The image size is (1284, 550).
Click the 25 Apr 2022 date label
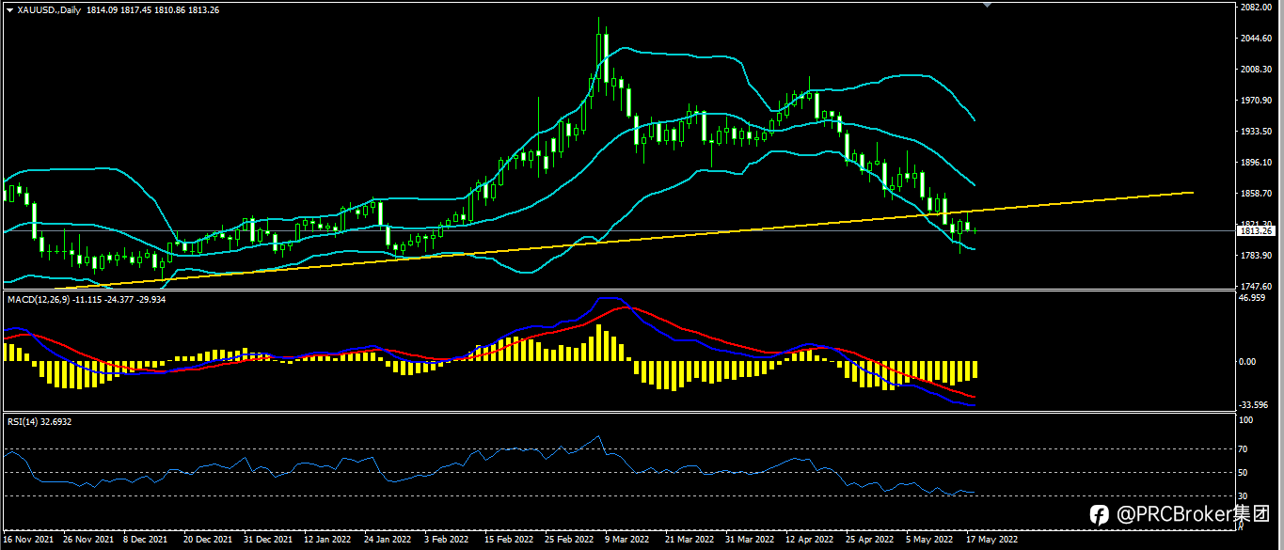point(869,541)
